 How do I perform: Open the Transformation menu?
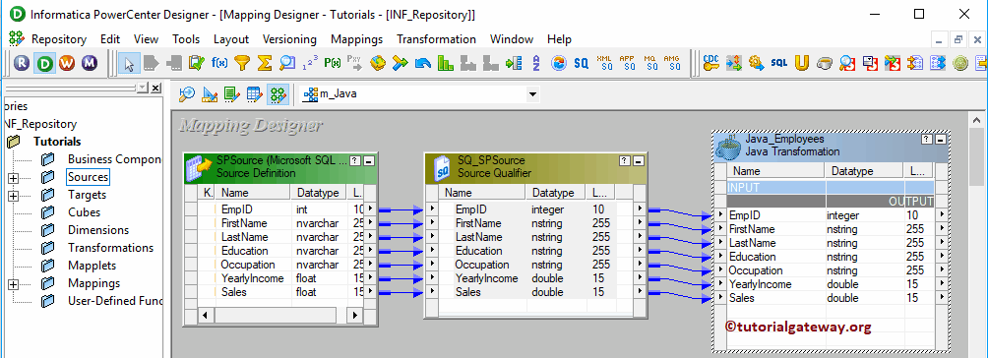click(x=436, y=39)
